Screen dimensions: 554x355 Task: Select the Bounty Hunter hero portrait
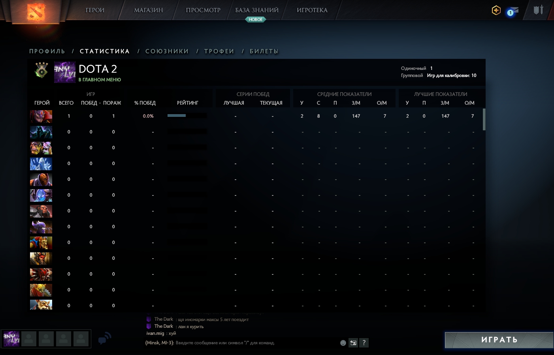click(41, 290)
